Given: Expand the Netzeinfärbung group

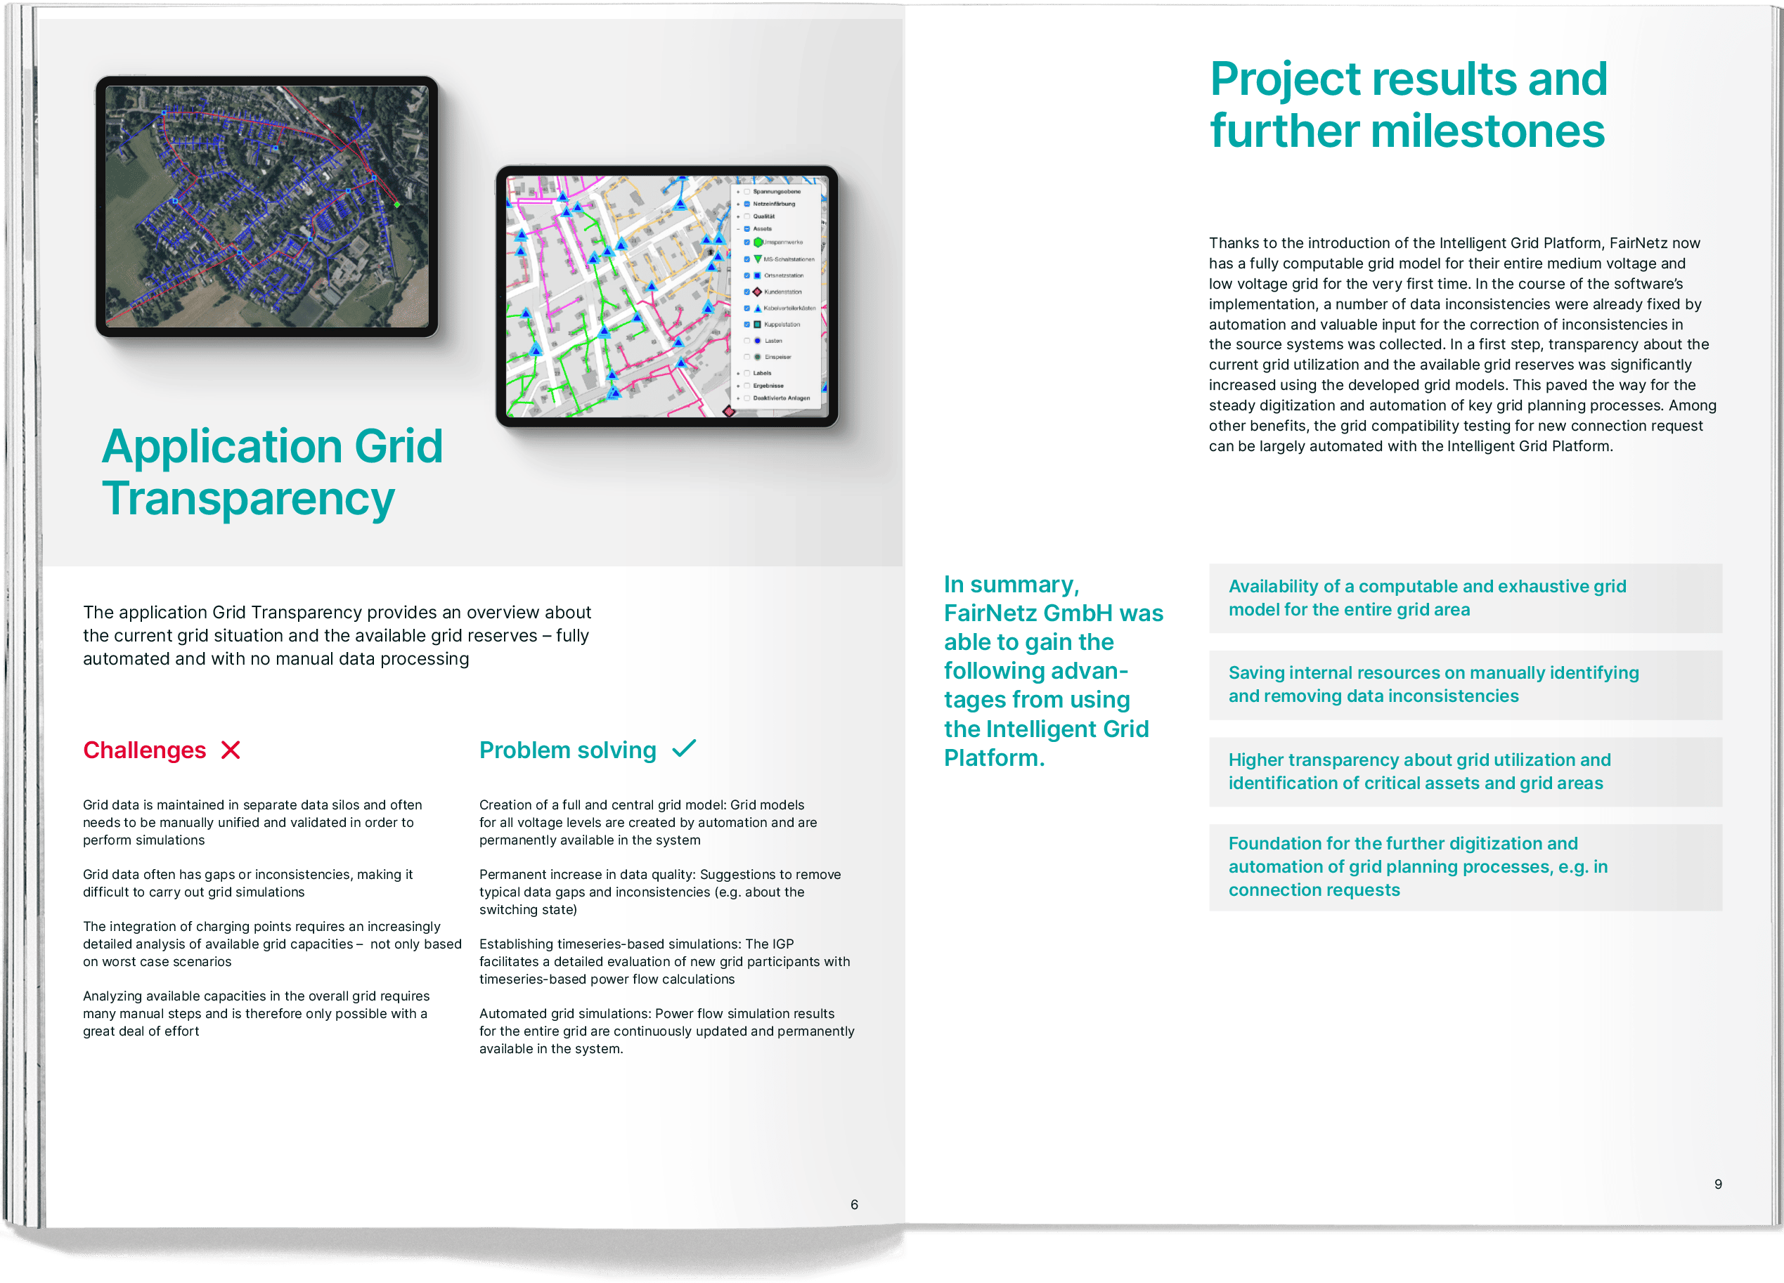Looking at the screenshot, I should pos(739,204).
